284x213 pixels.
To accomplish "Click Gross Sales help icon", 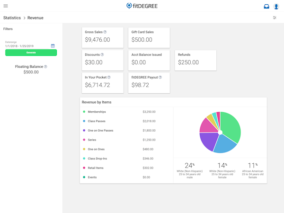I will pyautogui.click(x=105, y=32).
